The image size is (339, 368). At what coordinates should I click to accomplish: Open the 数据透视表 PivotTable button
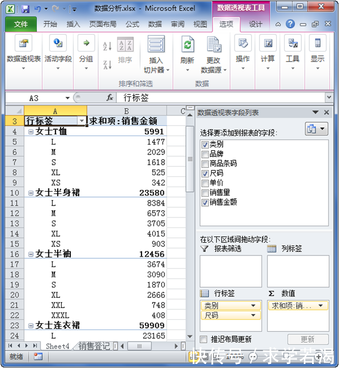tap(23, 53)
